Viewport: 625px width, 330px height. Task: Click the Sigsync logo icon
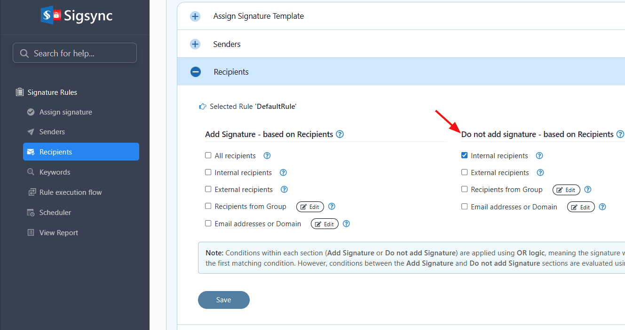click(51, 15)
